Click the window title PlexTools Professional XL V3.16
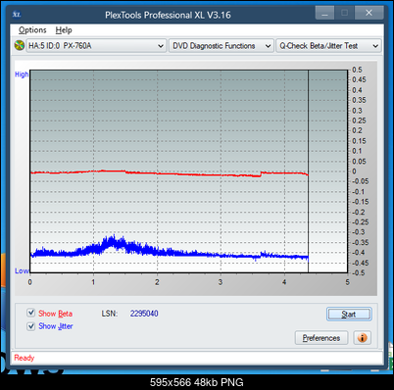Screen dimensions: 394x390 click(168, 15)
